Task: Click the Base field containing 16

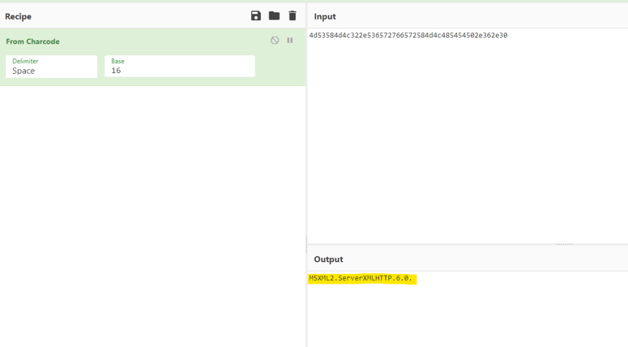Action: (x=179, y=71)
